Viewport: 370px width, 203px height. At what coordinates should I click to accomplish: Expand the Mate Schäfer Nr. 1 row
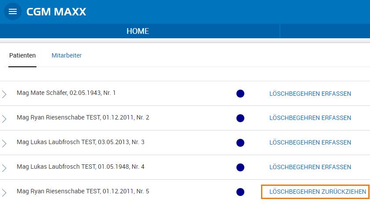pos(4,94)
